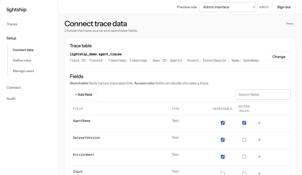Uncheck Searchable for DatasetVersion

tap(223, 140)
